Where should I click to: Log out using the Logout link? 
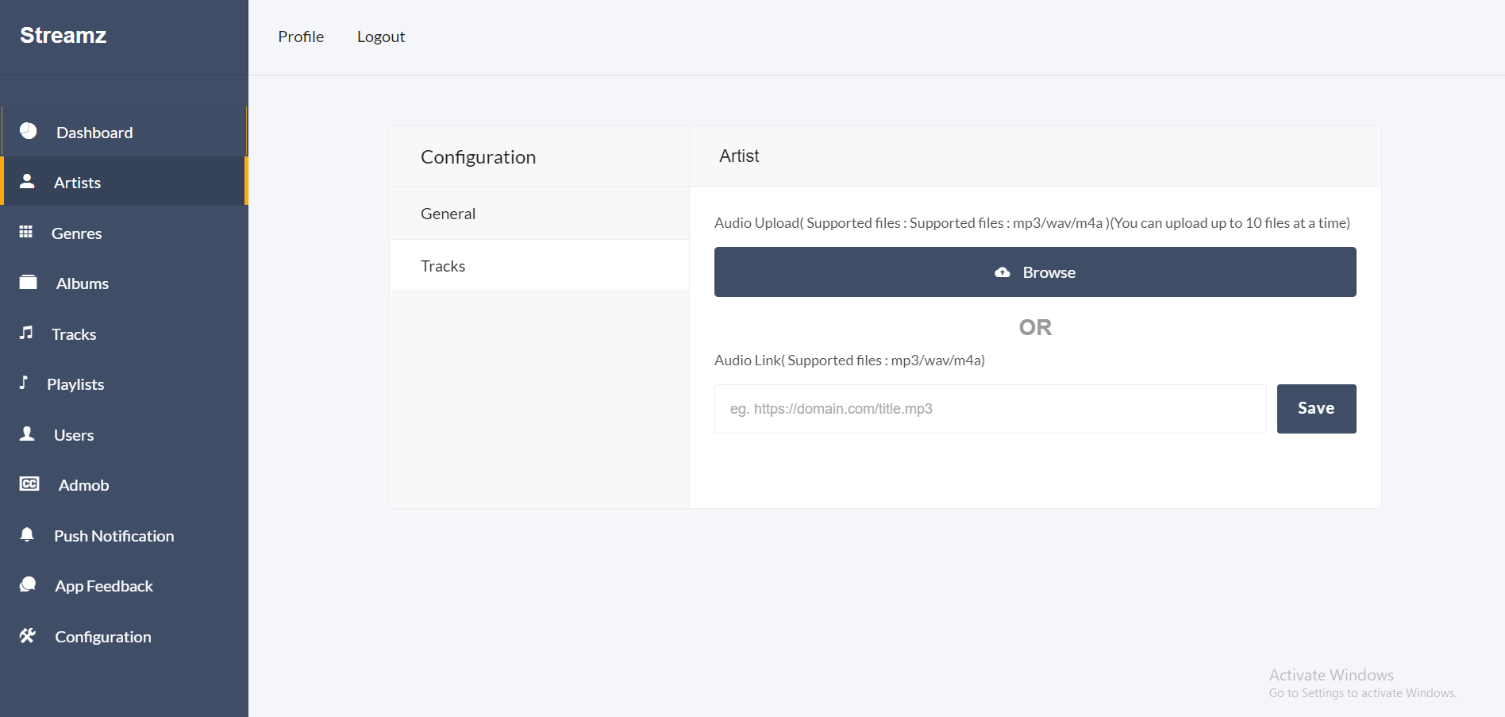click(381, 37)
